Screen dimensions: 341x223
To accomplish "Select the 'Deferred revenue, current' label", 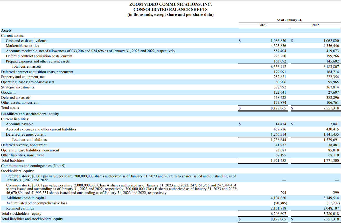I will point(26,134).
